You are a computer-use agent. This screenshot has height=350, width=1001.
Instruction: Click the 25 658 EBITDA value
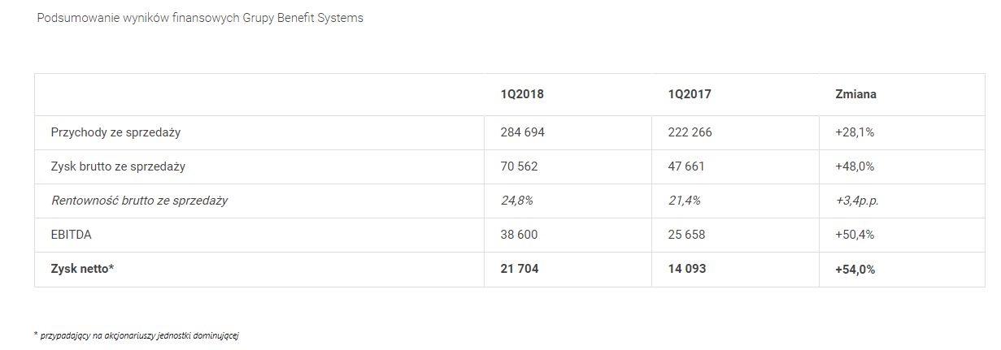point(687,235)
